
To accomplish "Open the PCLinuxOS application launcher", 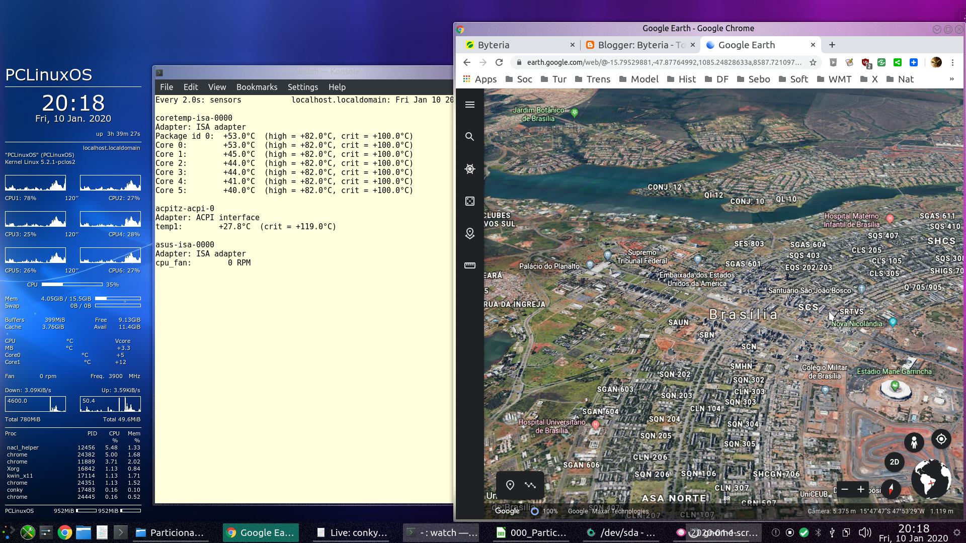I will [9, 532].
